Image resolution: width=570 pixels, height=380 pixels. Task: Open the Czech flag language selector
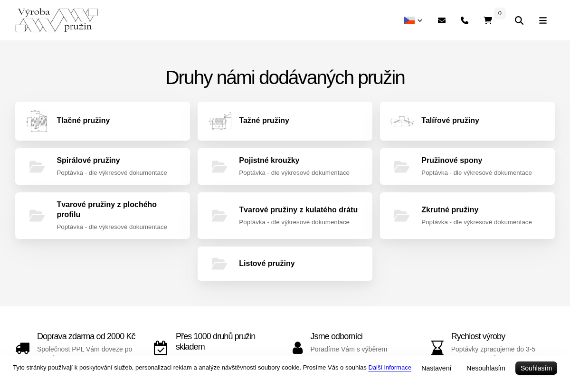413,20
